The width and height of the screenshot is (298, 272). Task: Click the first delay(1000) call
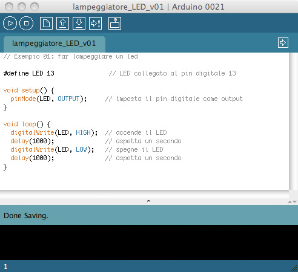(32, 141)
